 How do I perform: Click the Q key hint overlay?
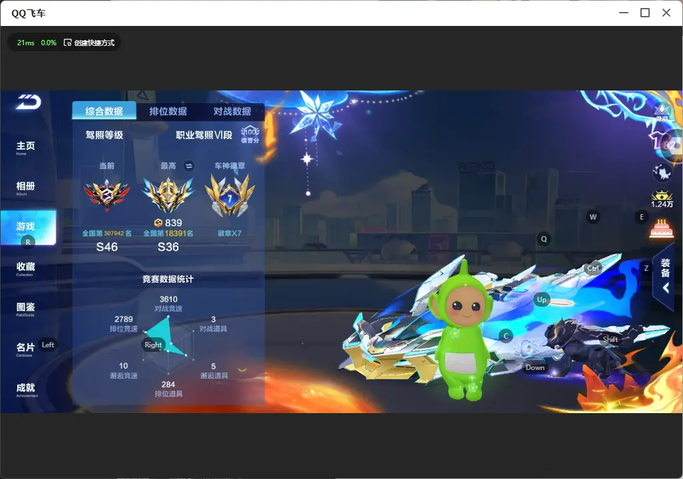(544, 239)
